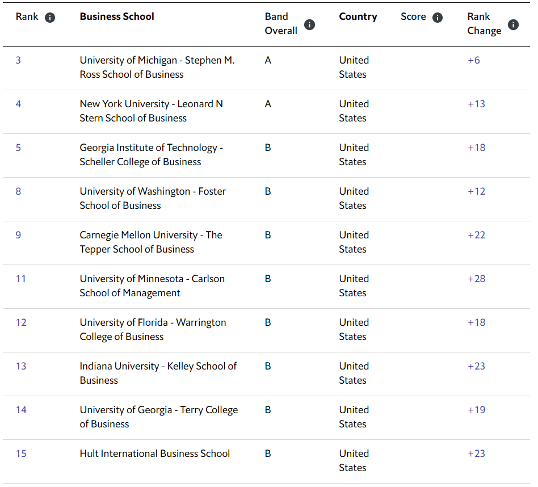Screen dimensions: 538x487
Task: Click the +28 rank change value
Action: [476, 279]
